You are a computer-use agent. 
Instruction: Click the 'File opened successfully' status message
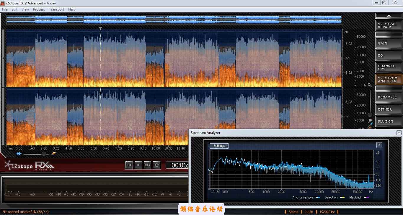click(26, 212)
